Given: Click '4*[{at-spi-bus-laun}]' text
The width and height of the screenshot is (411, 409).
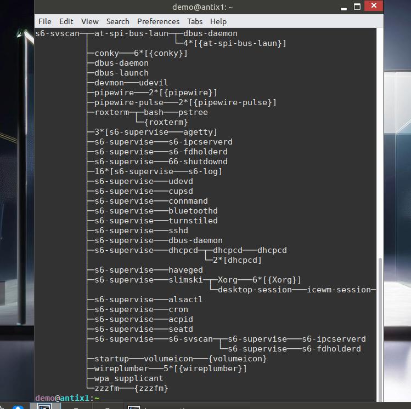Looking at the screenshot, I should 235,43.
